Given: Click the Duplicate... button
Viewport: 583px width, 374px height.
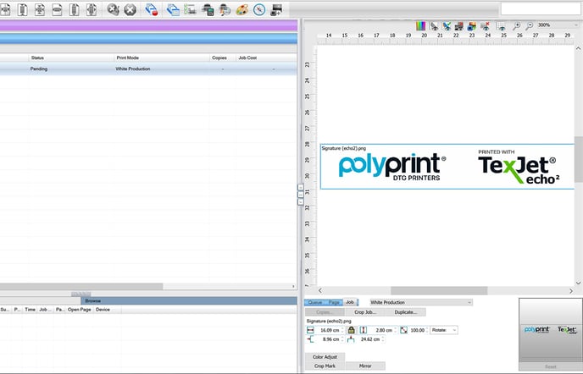Looking at the screenshot, I should coord(406,312).
